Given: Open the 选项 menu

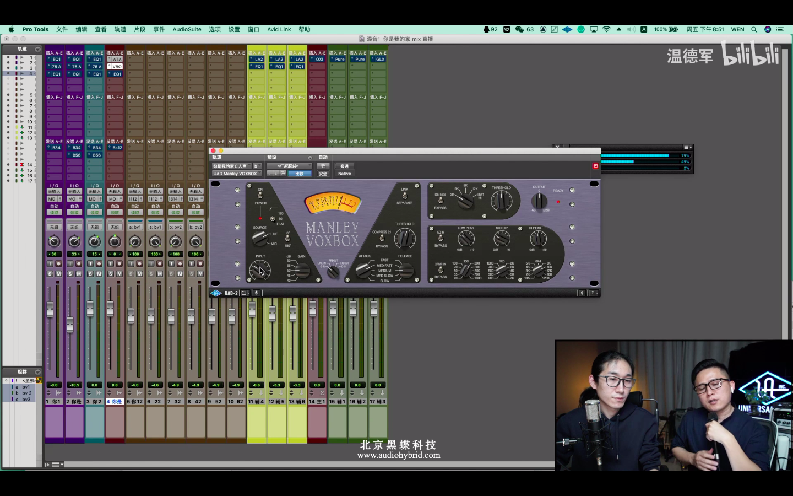Looking at the screenshot, I should (x=215, y=29).
